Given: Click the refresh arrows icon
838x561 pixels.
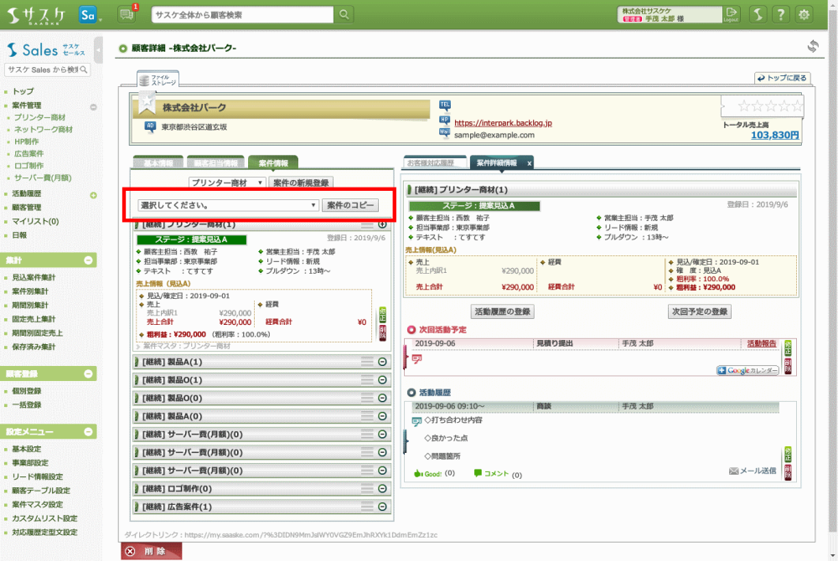Looking at the screenshot, I should [x=812, y=46].
